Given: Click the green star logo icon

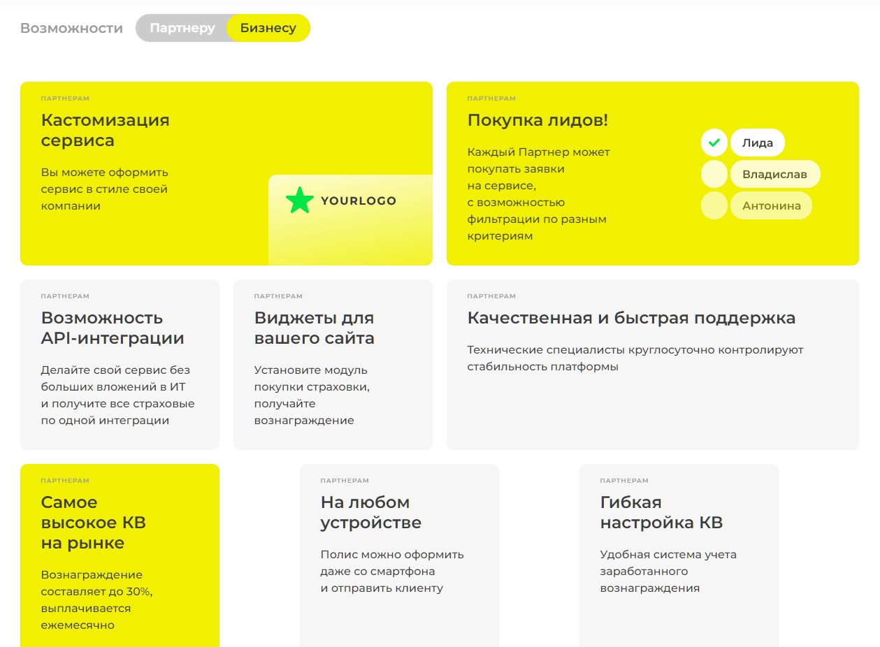Looking at the screenshot, I should pos(300,201).
